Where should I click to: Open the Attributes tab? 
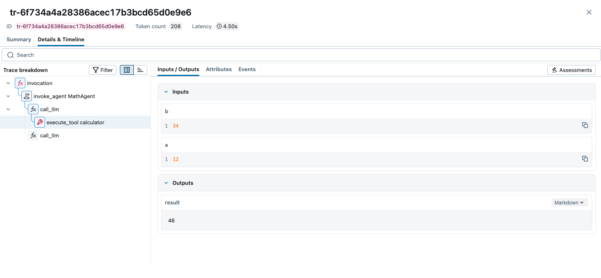coord(218,69)
